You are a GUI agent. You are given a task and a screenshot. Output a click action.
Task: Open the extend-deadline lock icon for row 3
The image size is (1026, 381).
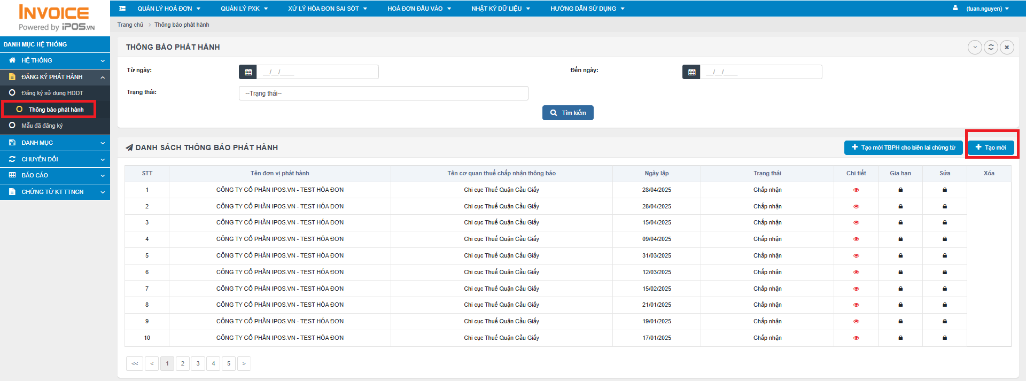(x=900, y=222)
